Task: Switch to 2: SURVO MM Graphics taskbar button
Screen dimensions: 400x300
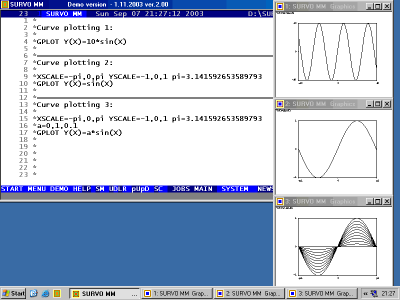Action: 249,293
